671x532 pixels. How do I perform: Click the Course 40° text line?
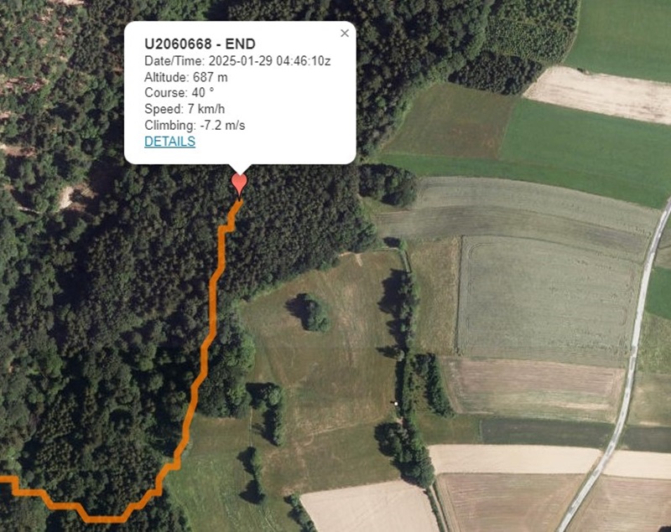pos(179,93)
